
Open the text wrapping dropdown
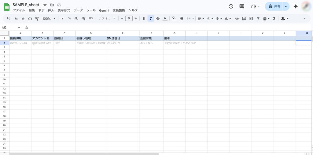219,19
